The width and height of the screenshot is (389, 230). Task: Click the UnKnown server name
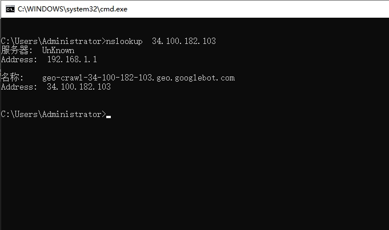point(58,50)
